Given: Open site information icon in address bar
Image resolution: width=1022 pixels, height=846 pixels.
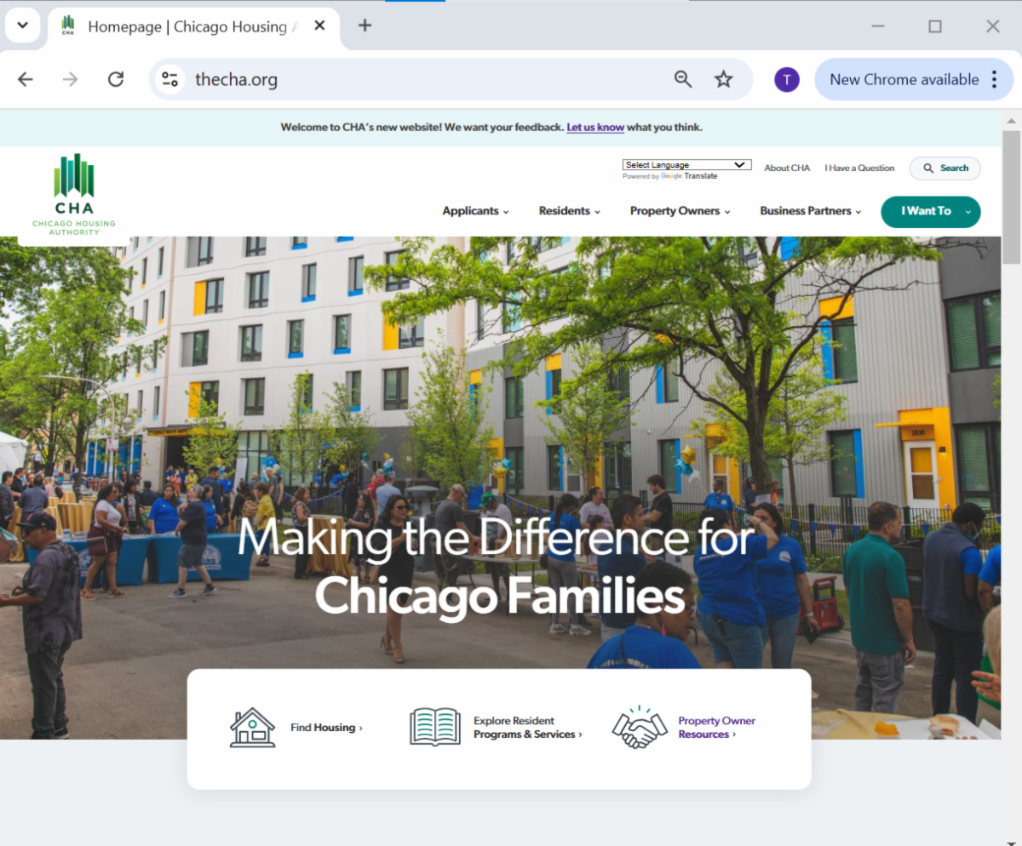Looking at the screenshot, I should [x=170, y=79].
